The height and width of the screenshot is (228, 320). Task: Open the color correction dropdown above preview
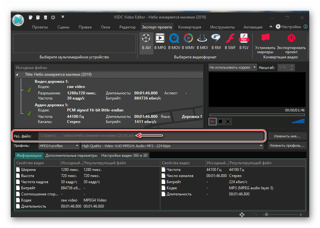[232, 67]
